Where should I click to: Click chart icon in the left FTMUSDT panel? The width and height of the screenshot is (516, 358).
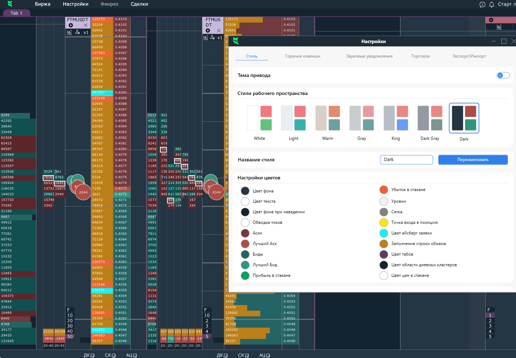coord(69,32)
